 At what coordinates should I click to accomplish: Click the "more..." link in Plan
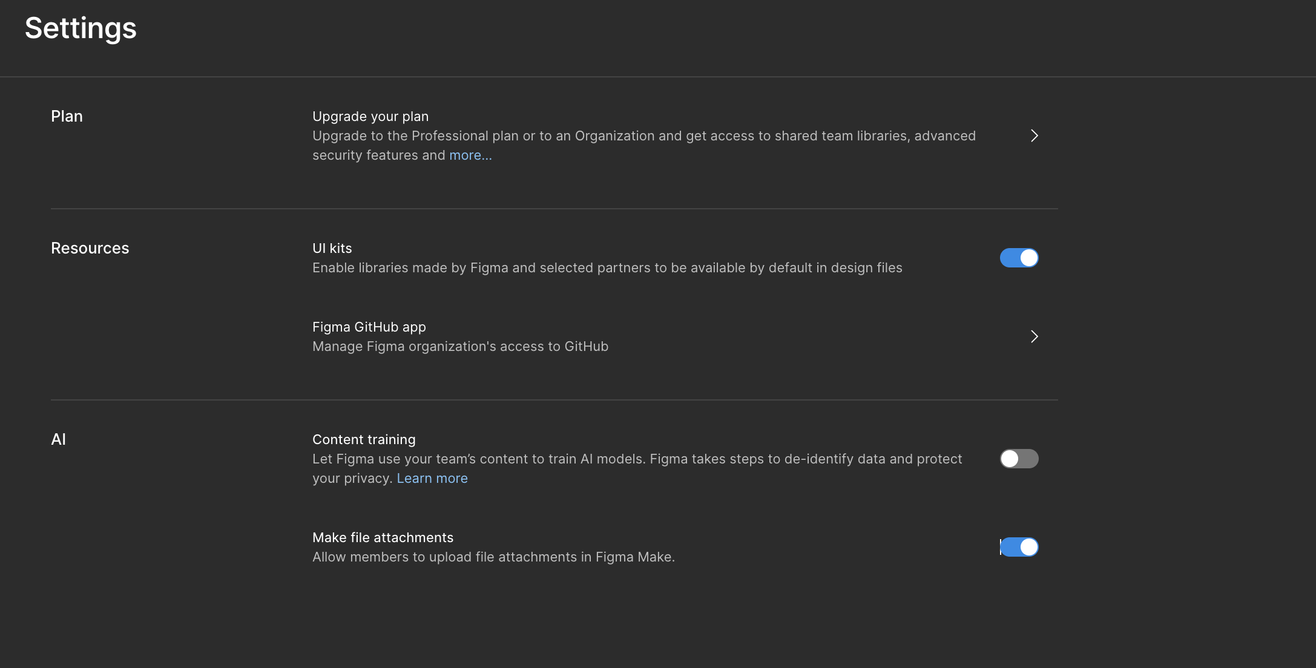470,156
